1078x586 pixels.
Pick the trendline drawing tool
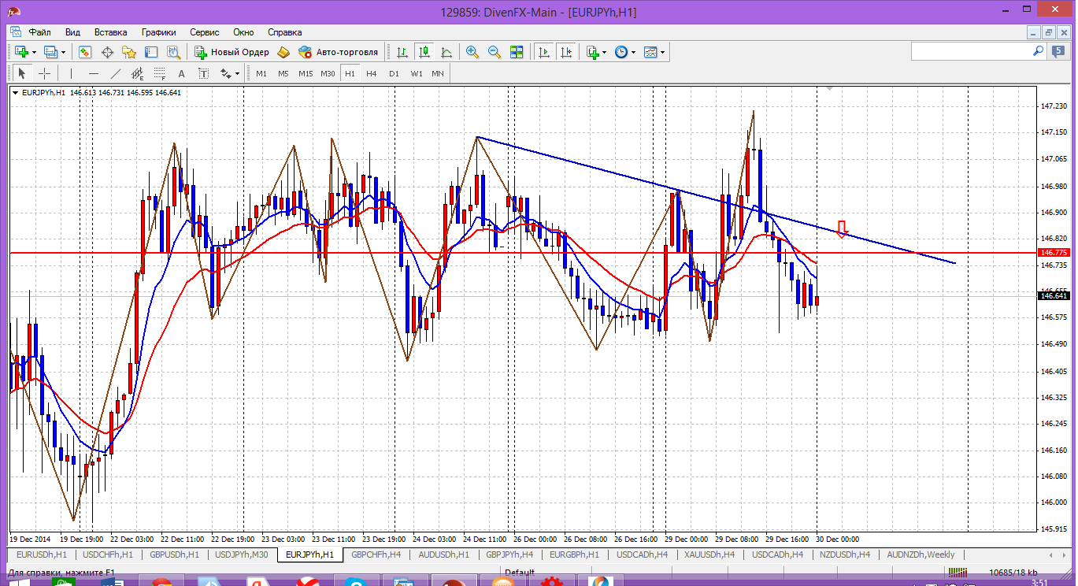[116, 73]
